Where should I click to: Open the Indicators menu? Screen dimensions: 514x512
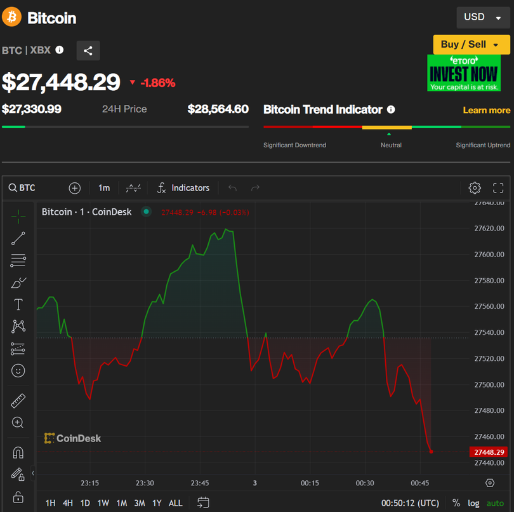(x=183, y=188)
